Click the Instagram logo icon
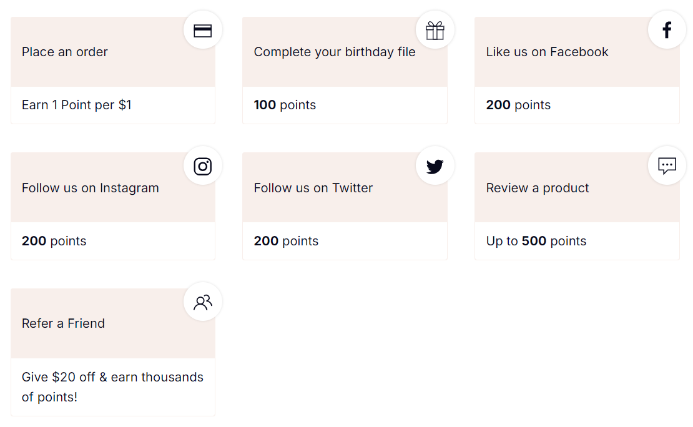Viewport: 693px width, 427px height. pyautogui.click(x=203, y=166)
